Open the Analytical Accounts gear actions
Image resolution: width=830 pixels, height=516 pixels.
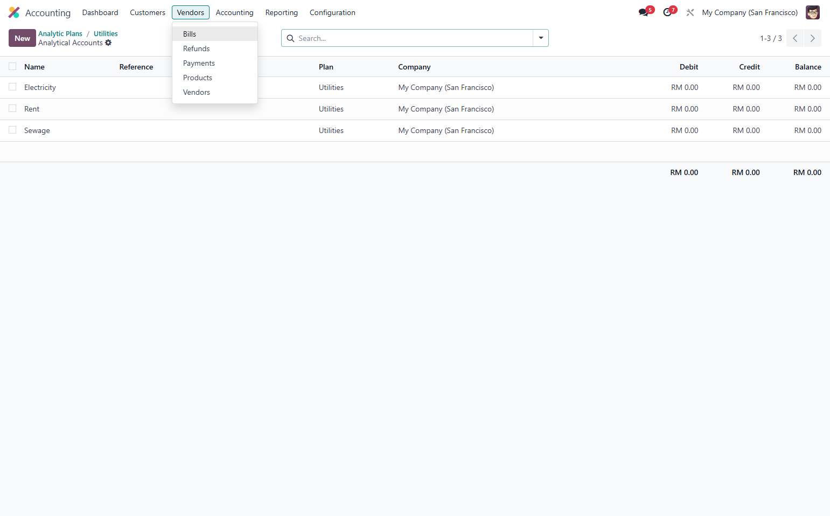point(108,43)
